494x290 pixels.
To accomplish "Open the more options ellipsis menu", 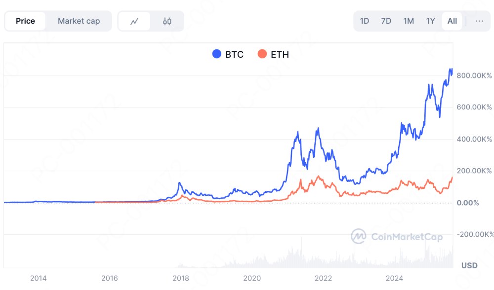I will click(x=479, y=21).
